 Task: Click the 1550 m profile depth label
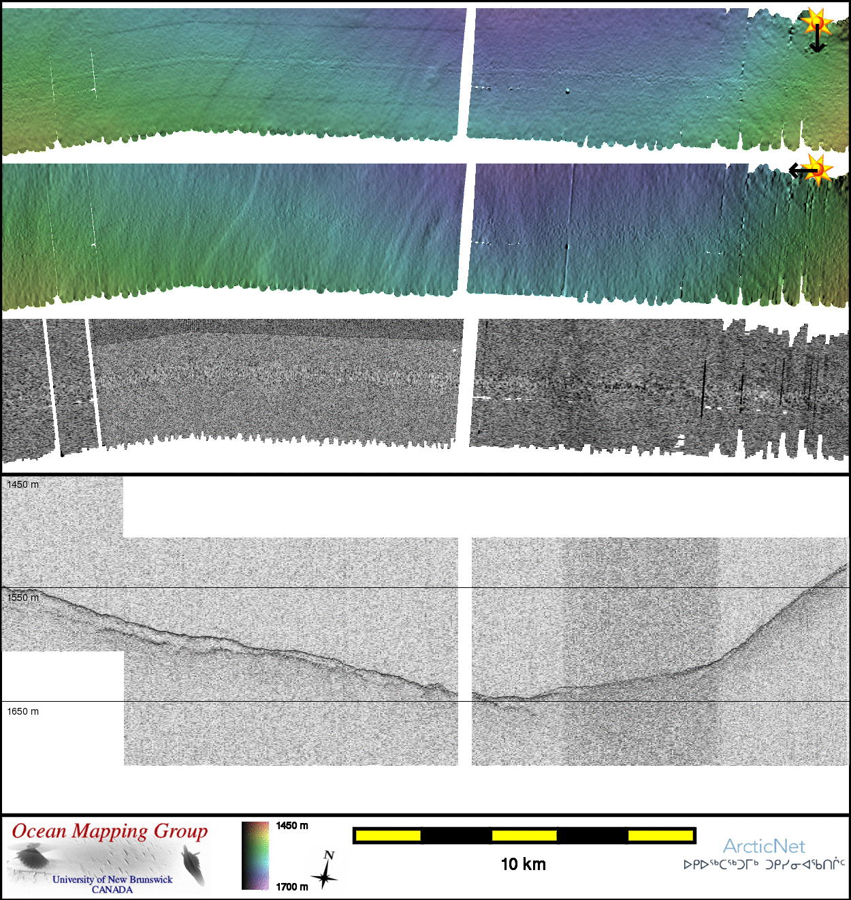(x=23, y=598)
